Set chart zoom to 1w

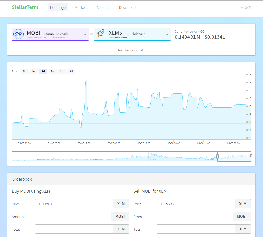pos(52,71)
